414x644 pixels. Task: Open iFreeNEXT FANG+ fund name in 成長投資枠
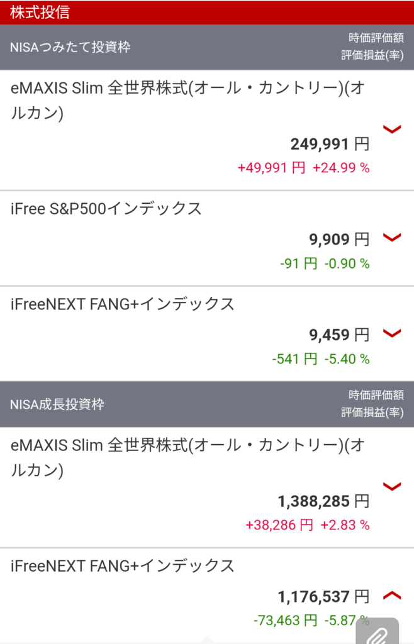coord(123,566)
